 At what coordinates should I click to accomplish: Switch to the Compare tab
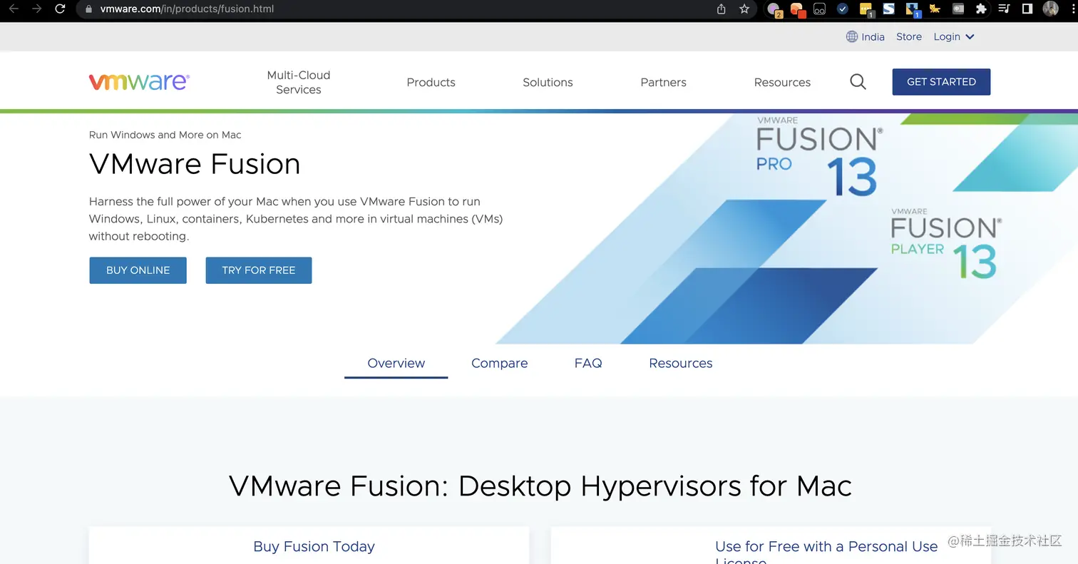pos(499,363)
